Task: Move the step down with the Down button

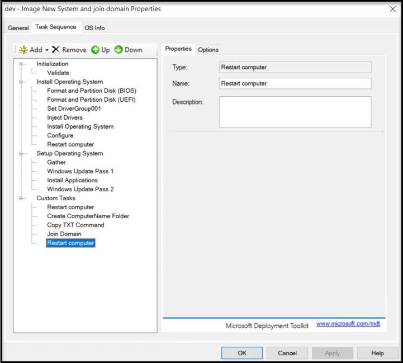Action: coord(128,50)
